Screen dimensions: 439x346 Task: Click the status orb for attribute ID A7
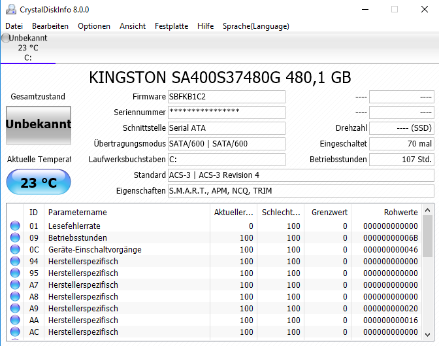pos(15,285)
